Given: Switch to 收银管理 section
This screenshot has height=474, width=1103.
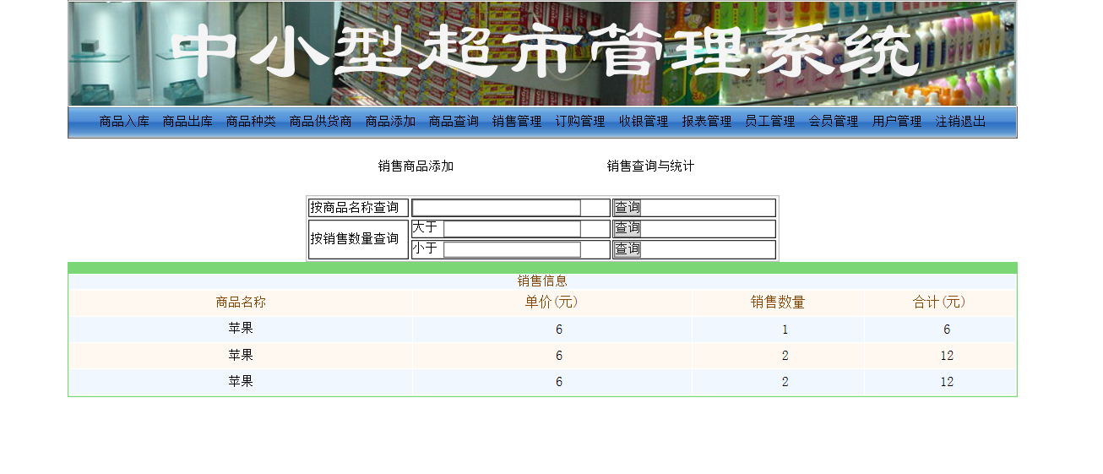Looking at the screenshot, I should click(x=644, y=122).
